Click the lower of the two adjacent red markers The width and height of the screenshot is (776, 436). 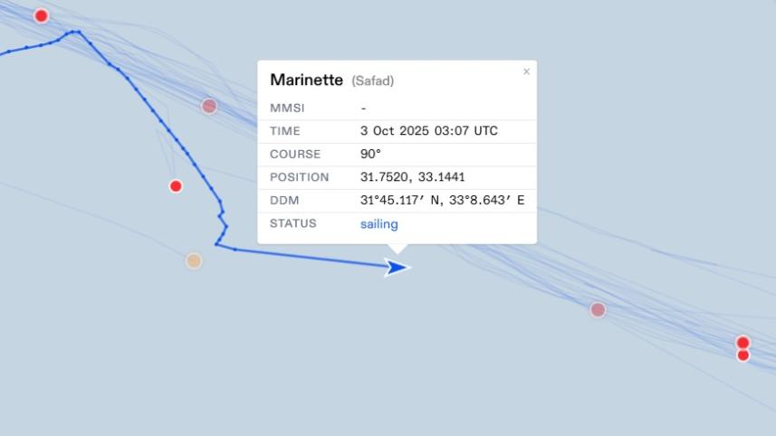click(743, 355)
